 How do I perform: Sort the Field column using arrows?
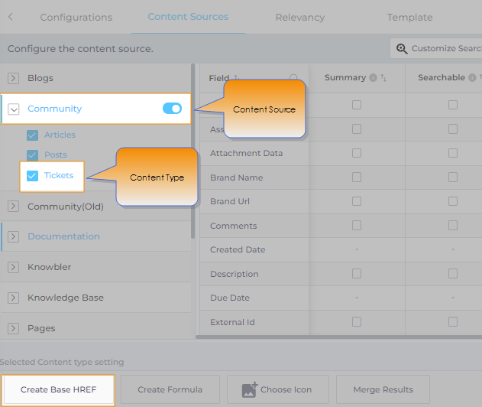pos(236,78)
